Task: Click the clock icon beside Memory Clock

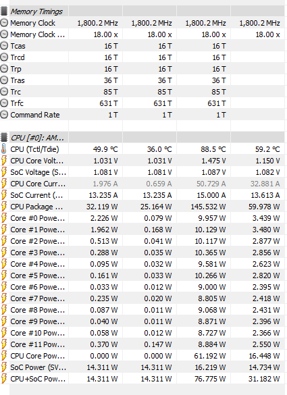Action: click(x=4, y=23)
